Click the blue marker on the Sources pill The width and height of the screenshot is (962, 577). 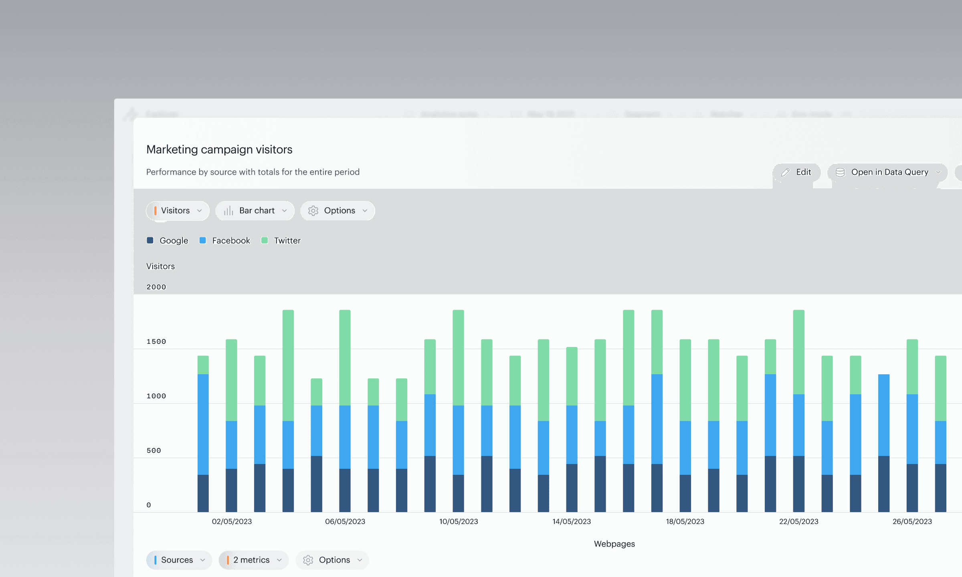tap(156, 560)
